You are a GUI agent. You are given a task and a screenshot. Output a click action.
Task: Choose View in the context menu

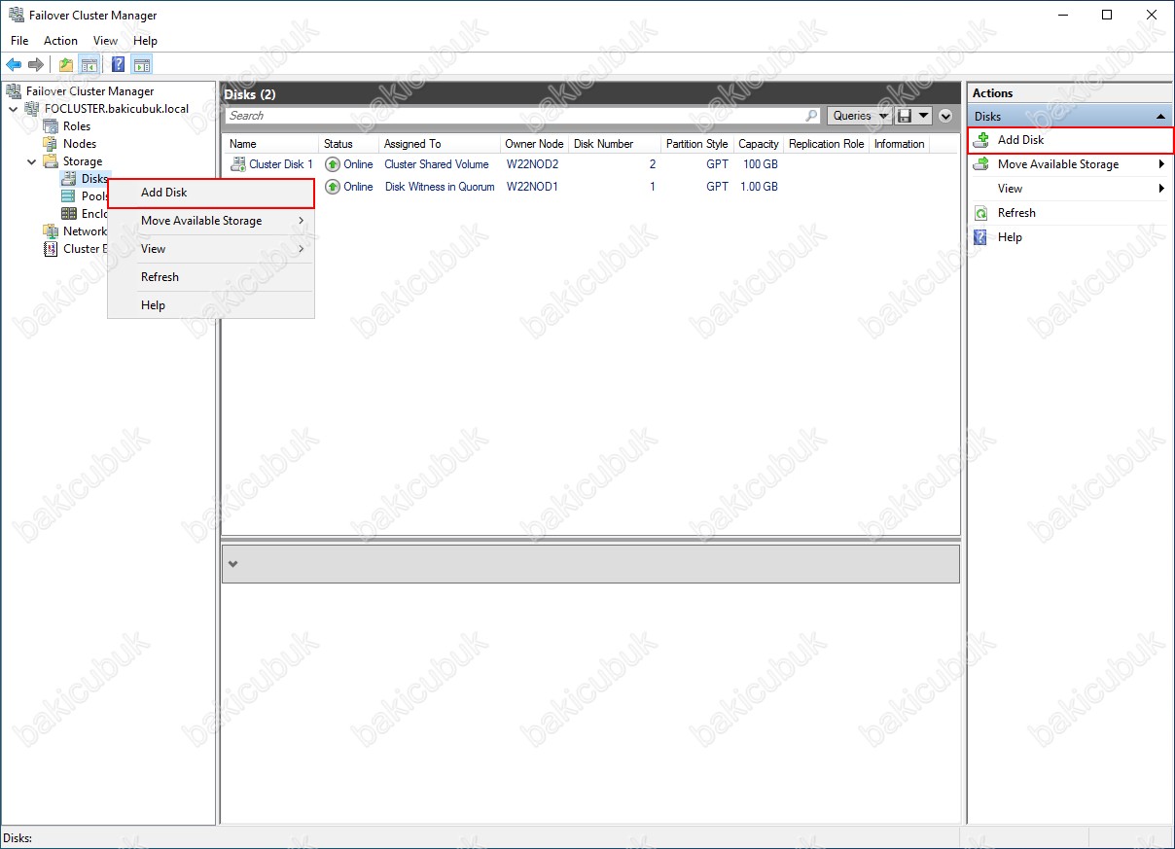point(211,249)
